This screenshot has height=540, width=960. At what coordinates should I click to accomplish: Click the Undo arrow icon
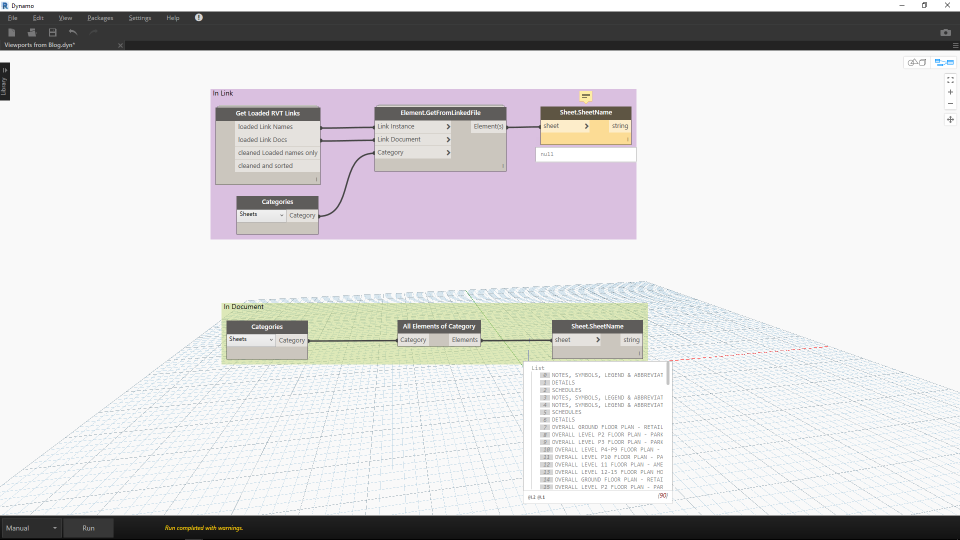coord(73,32)
